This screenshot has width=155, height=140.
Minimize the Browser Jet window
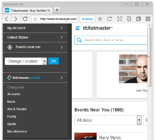(126, 4)
